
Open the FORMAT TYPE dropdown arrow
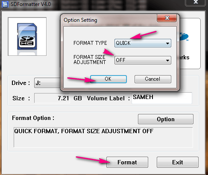click(167, 43)
